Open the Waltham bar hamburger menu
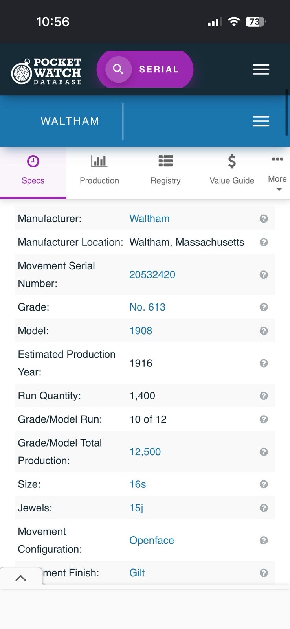 coord(261,121)
